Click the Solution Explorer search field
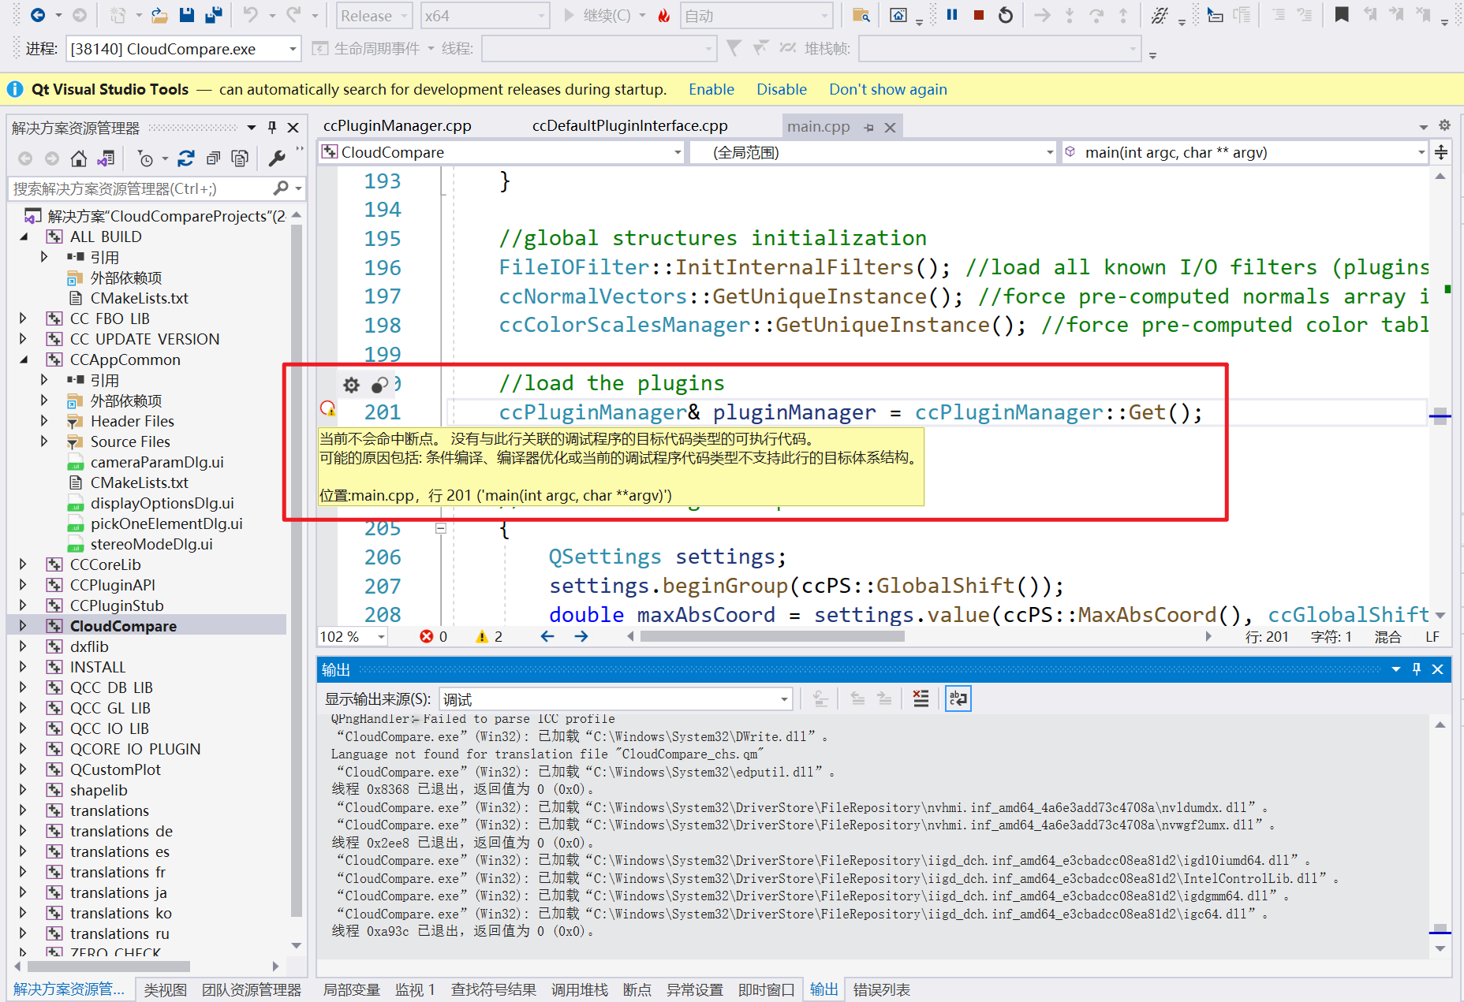Viewport: 1464px width, 1002px height. pyautogui.click(x=140, y=188)
